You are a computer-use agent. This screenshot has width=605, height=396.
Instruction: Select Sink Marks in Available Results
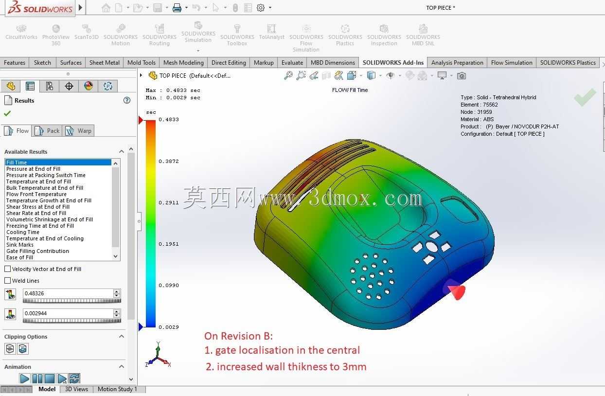pos(58,245)
